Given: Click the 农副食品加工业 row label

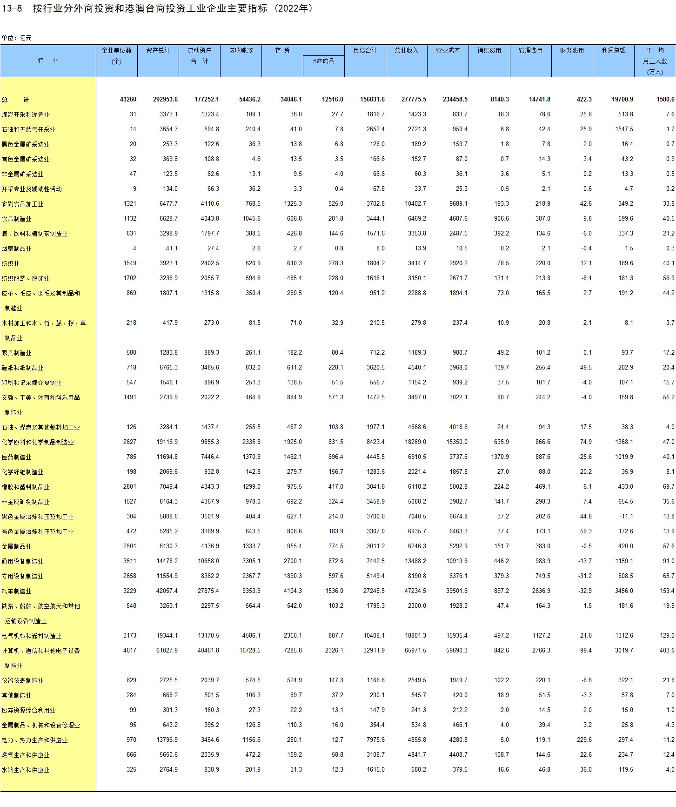Looking at the screenshot, I should click(23, 204).
